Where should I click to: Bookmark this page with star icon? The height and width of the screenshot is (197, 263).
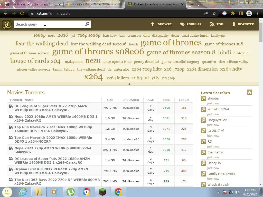[214, 13]
